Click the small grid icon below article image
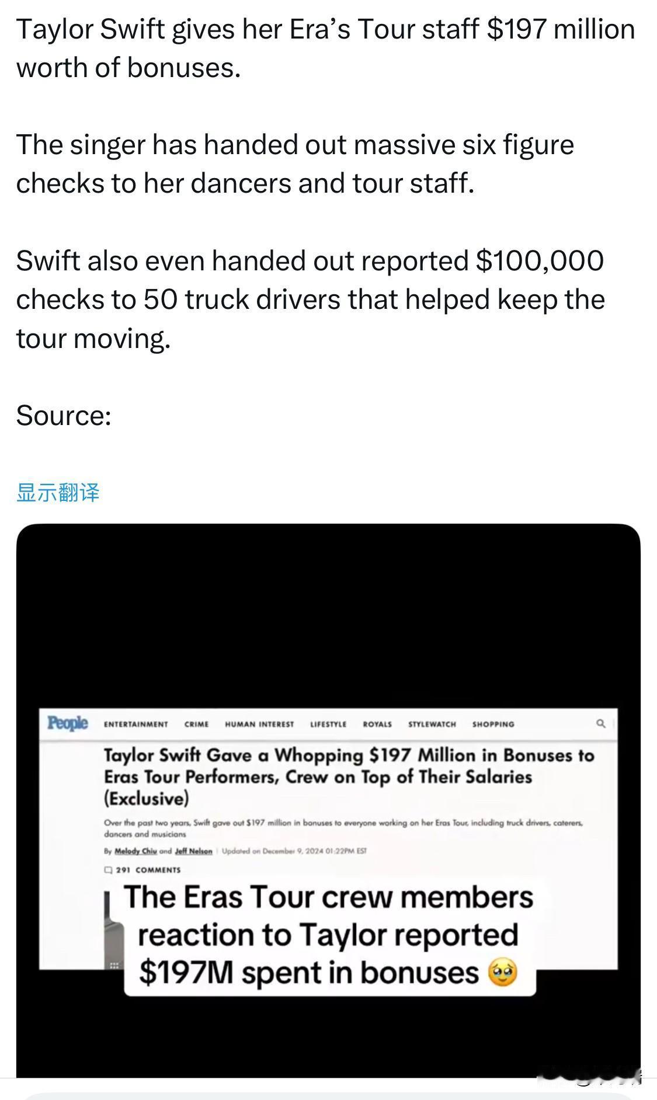The height and width of the screenshot is (1100, 657). (x=114, y=965)
